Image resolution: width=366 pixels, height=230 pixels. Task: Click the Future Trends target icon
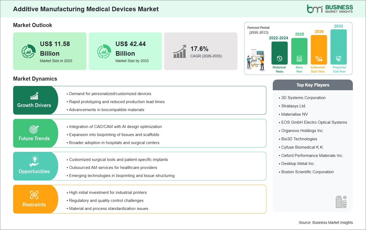[34, 129]
